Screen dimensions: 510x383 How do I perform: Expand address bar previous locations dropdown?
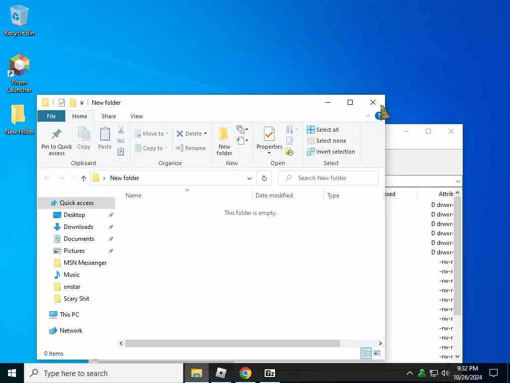250,178
